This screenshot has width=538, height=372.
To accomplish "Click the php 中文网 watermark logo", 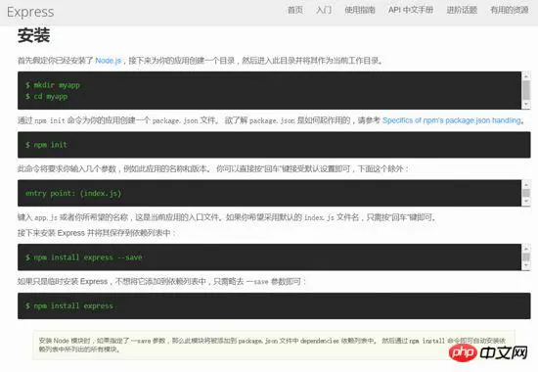I will 488,352.
